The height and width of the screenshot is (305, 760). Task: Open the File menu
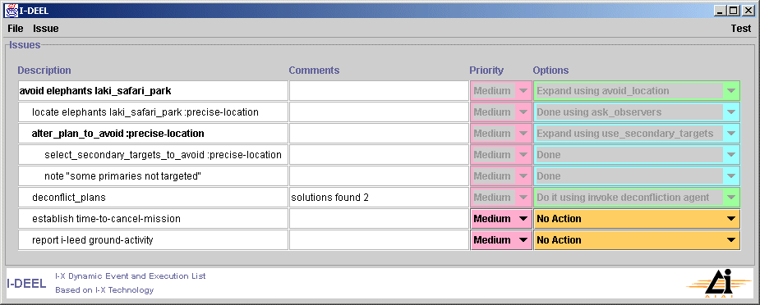[x=16, y=29]
